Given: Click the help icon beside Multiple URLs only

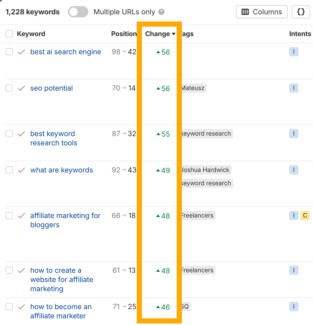Looking at the screenshot, I should point(161,12).
